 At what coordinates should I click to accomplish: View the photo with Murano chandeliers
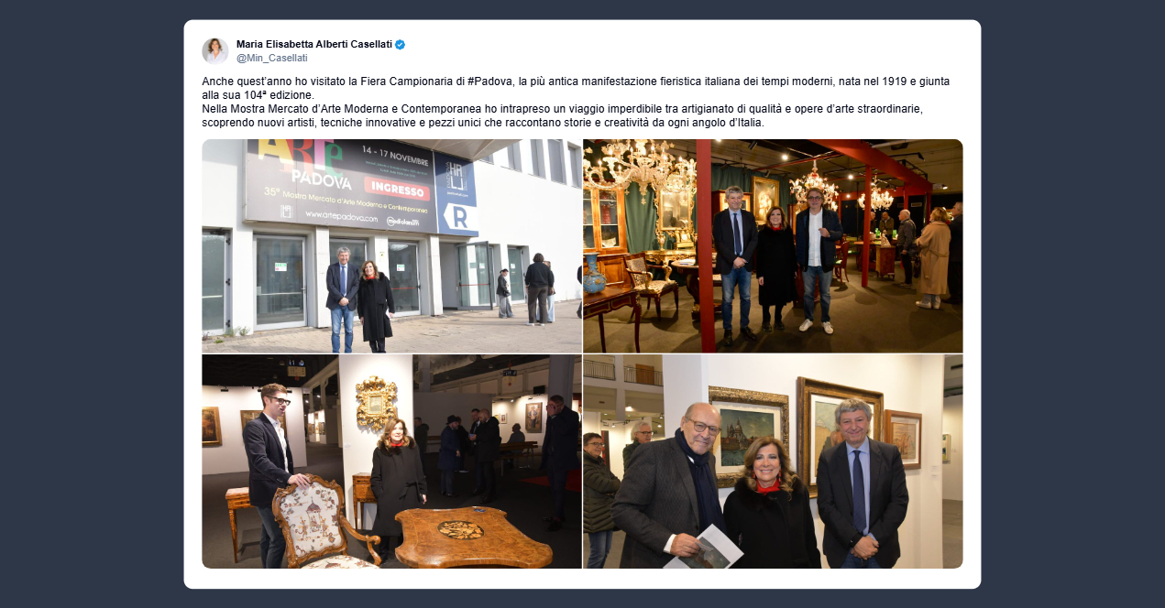[773, 246]
